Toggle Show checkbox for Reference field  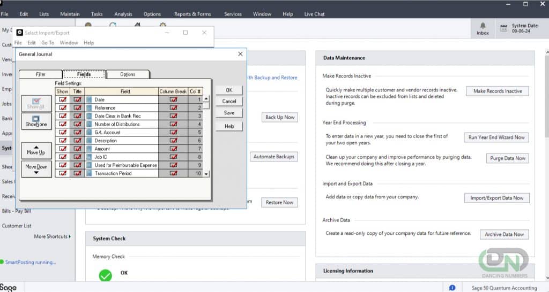63,107
